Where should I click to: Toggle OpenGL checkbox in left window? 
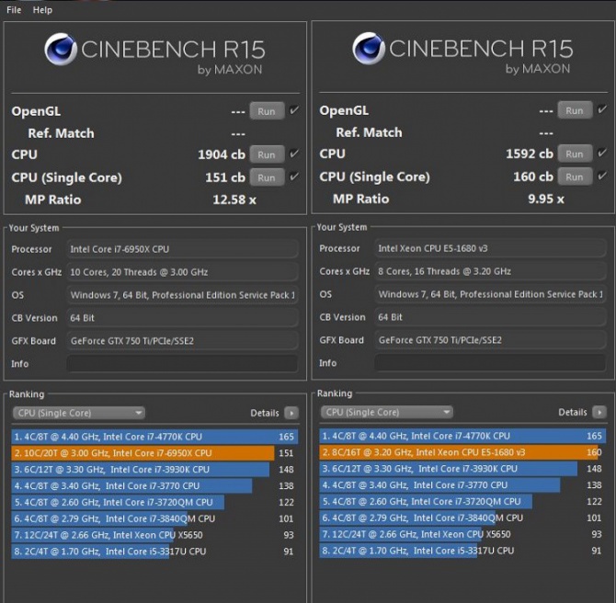coord(294,110)
